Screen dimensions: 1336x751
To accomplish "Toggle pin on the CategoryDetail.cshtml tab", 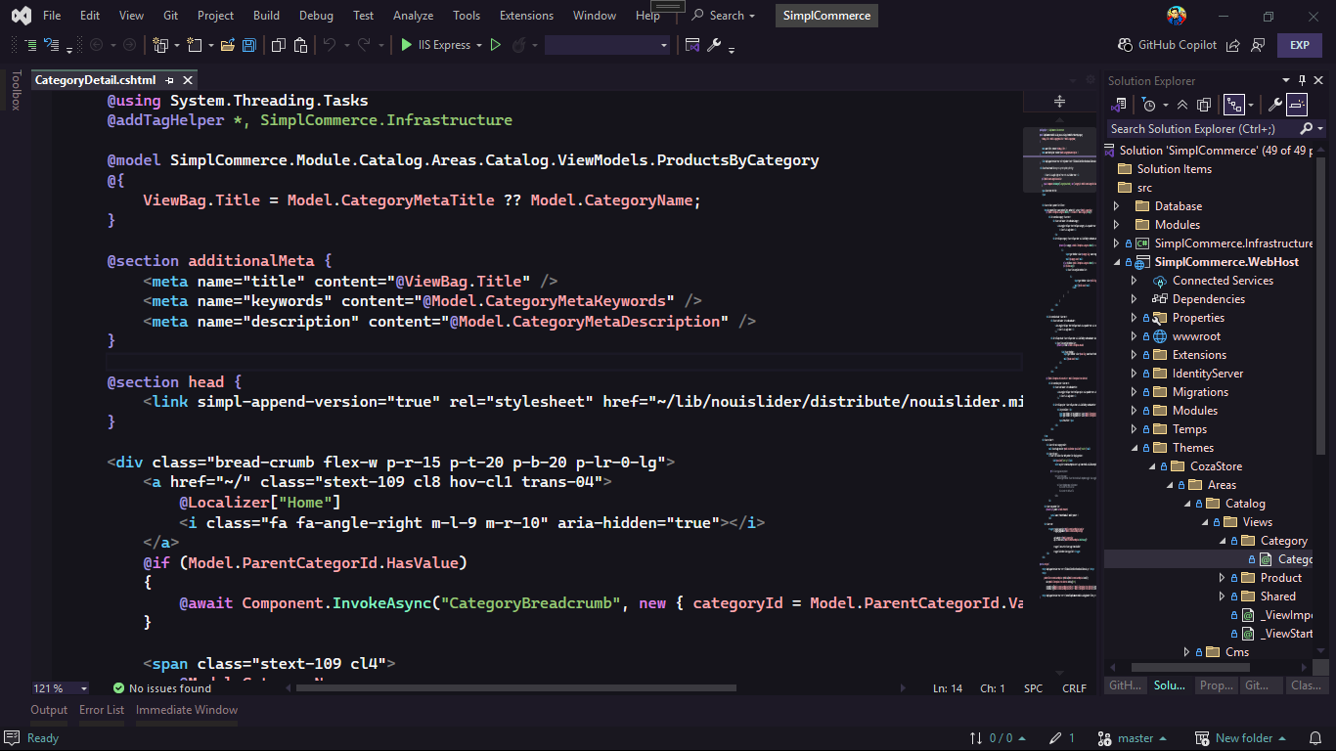I will coord(169,80).
